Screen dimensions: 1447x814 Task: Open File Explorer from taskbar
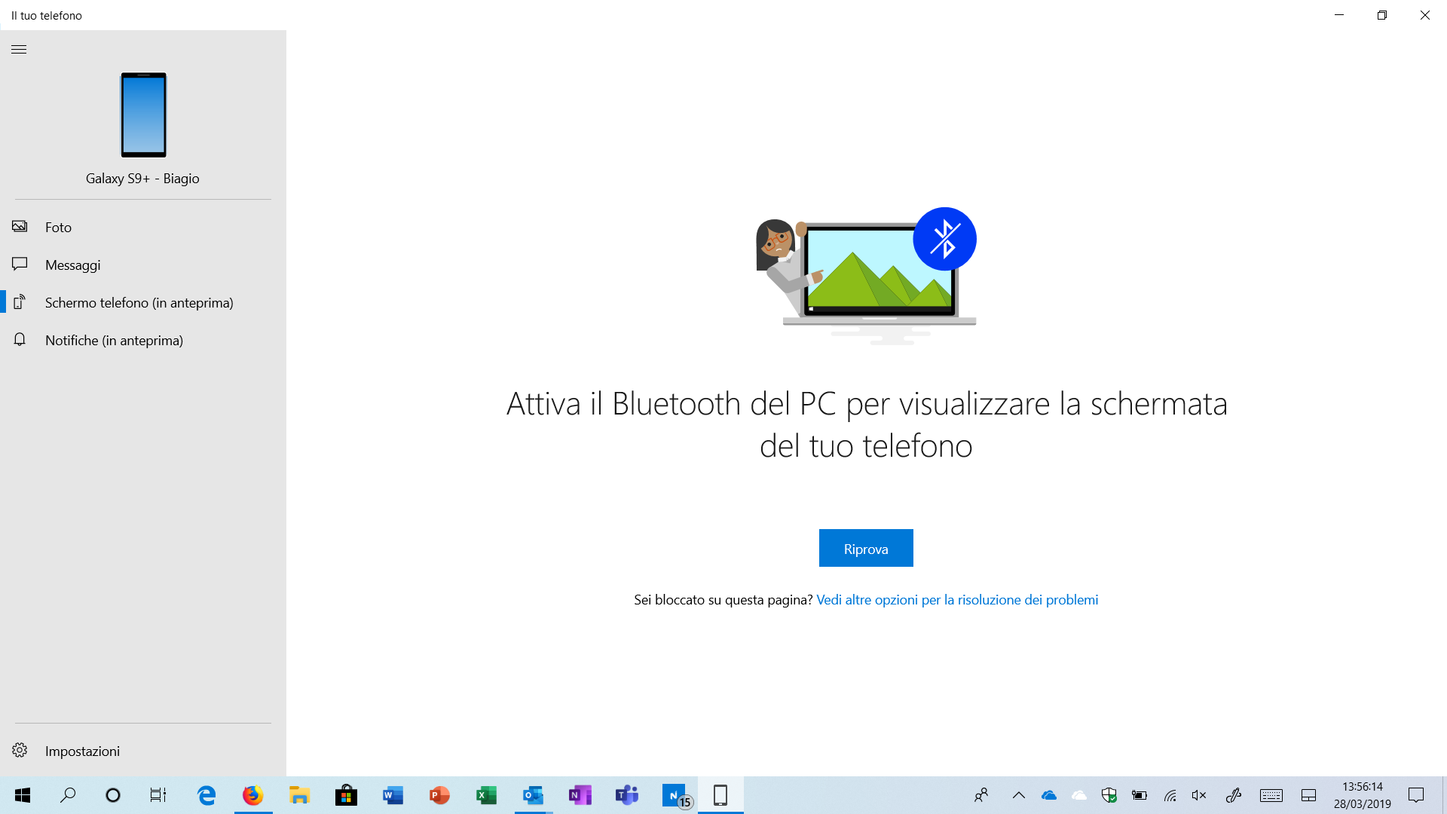[x=299, y=795]
